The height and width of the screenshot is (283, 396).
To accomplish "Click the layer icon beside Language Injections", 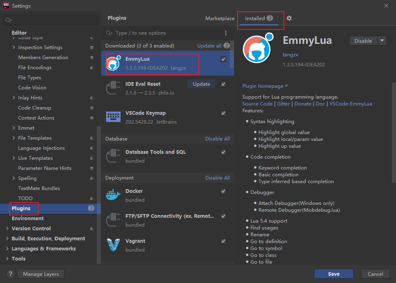I will click(92, 148).
